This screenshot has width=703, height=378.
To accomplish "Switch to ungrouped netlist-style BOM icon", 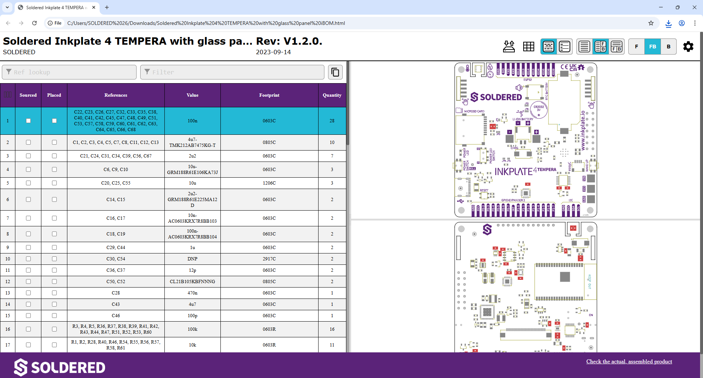I will pos(564,47).
